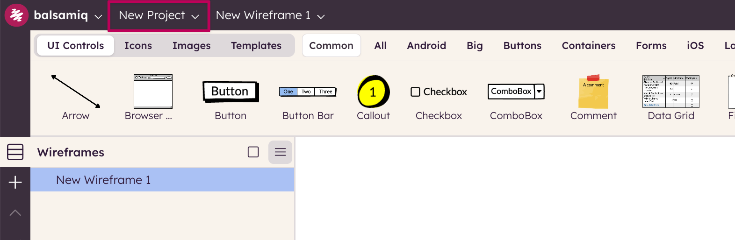Switch to the Icons tab

point(138,46)
